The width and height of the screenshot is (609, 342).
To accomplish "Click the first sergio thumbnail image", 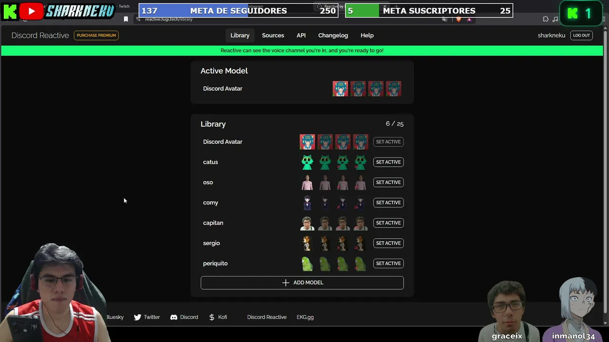I will pyautogui.click(x=307, y=243).
